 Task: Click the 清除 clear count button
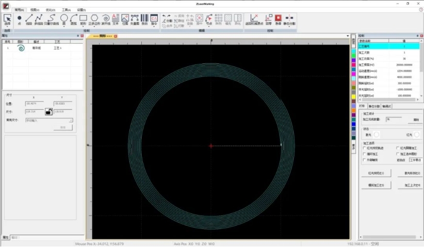(x=416, y=120)
